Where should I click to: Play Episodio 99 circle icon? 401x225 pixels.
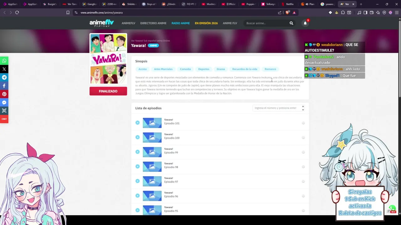pos(138,152)
